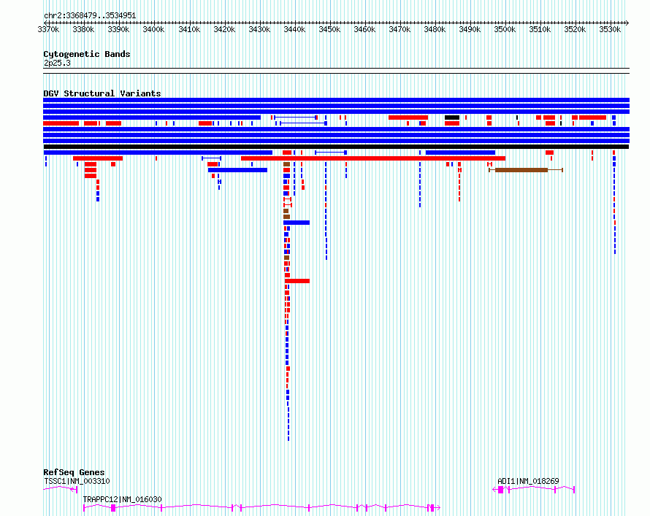Select the ADI1 gene model glyph
Viewport: 650px width, 516px height.
534,490
